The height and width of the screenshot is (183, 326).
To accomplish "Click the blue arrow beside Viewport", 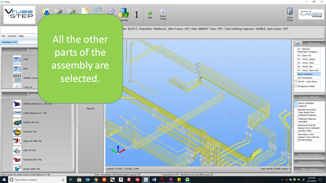I will click(x=297, y=43).
